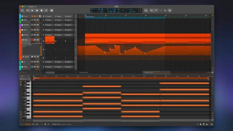
Task: Click the cyan Project track color stripe
Action: (x=20, y=16)
